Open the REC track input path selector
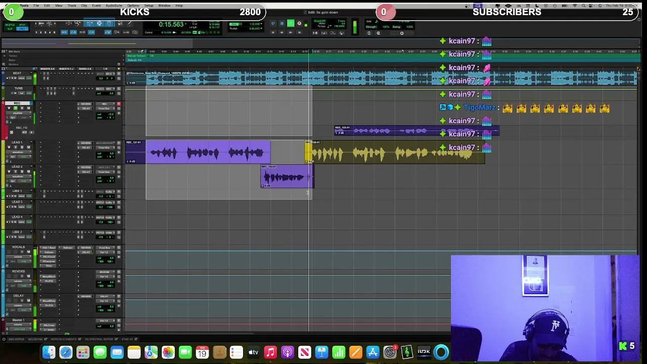 [105, 104]
